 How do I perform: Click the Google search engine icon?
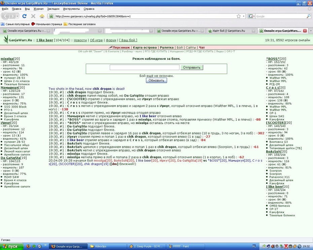250,16
